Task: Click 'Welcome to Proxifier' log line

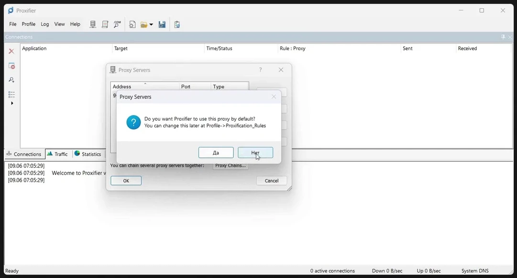Action: point(79,173)
